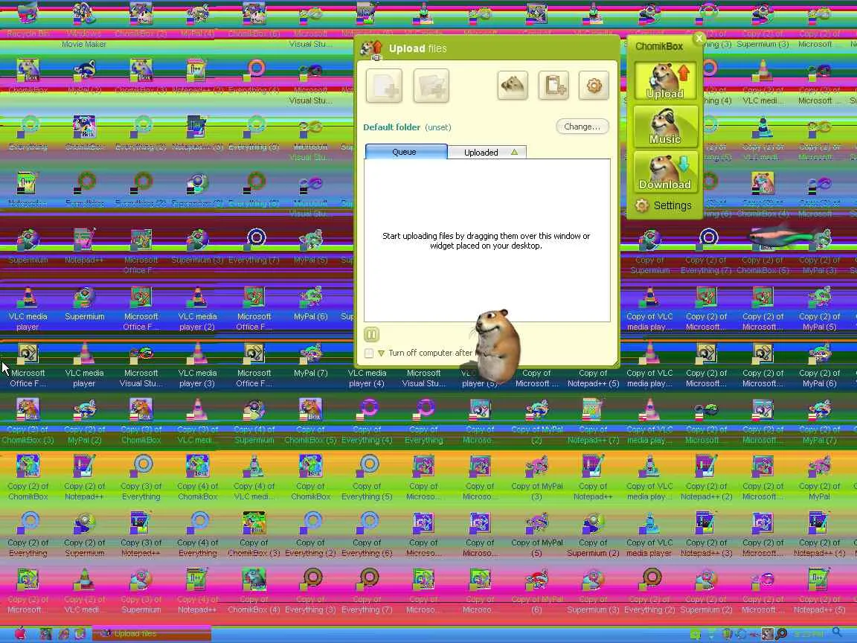
Task: Close the ChomikBox widget with the X
Action: pyautogui.click(x=699, y=38)
